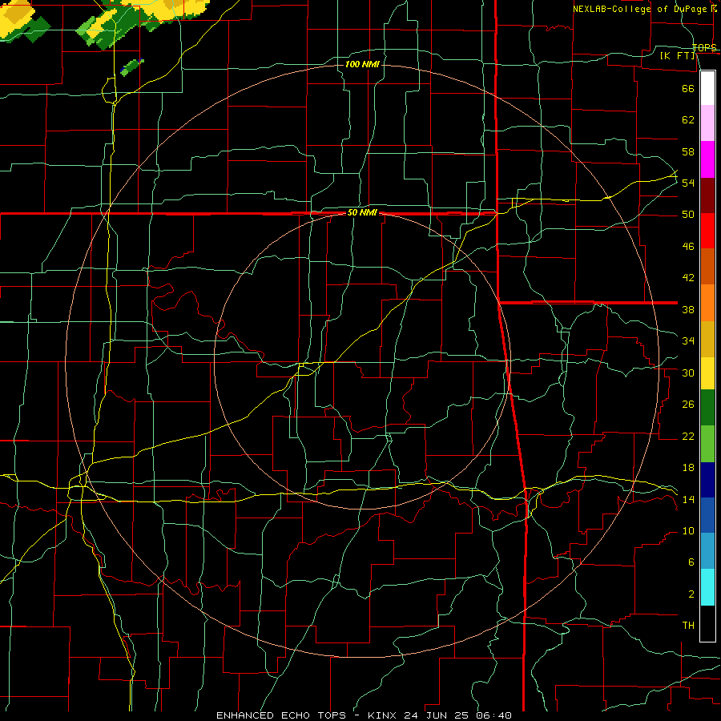
Task: Click the orange swatch above 38
Action: tap(707, 303)
